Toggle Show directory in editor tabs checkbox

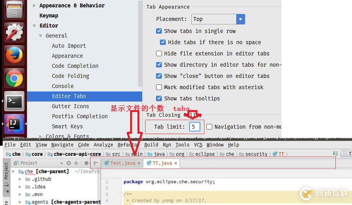[159, 65]
